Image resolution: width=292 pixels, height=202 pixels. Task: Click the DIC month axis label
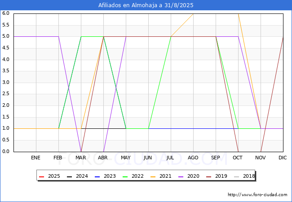point(283,158)
